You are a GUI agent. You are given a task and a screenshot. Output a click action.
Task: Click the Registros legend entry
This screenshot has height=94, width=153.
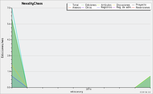pos(106,7)
